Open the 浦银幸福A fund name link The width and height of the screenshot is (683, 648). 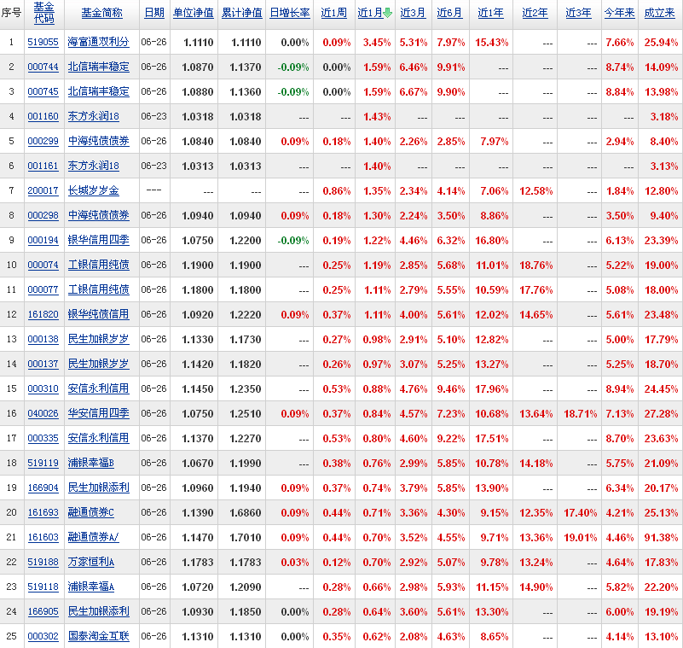(90, 587)
